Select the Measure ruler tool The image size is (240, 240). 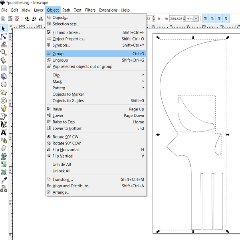[4, 60]
